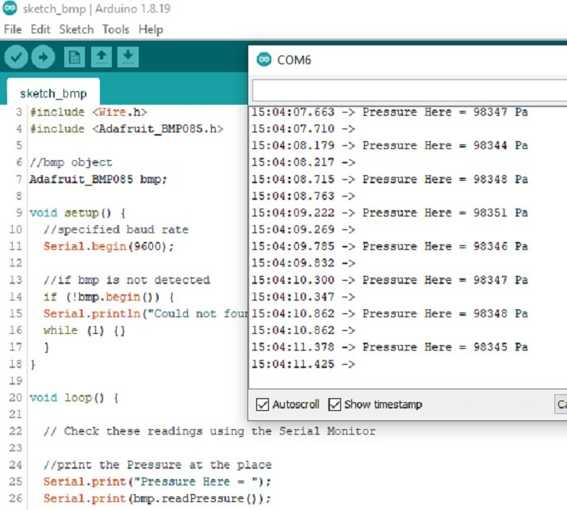Disable the Autoscroll checkbox

(x=262, y=405)
